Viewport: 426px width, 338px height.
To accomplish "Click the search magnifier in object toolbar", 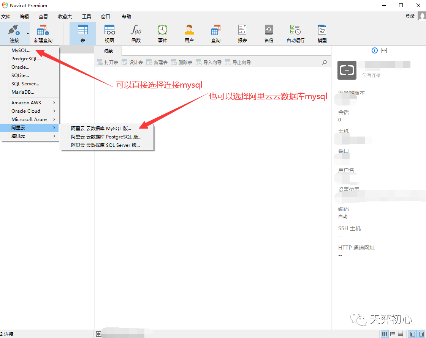I will tap(324, 63).
